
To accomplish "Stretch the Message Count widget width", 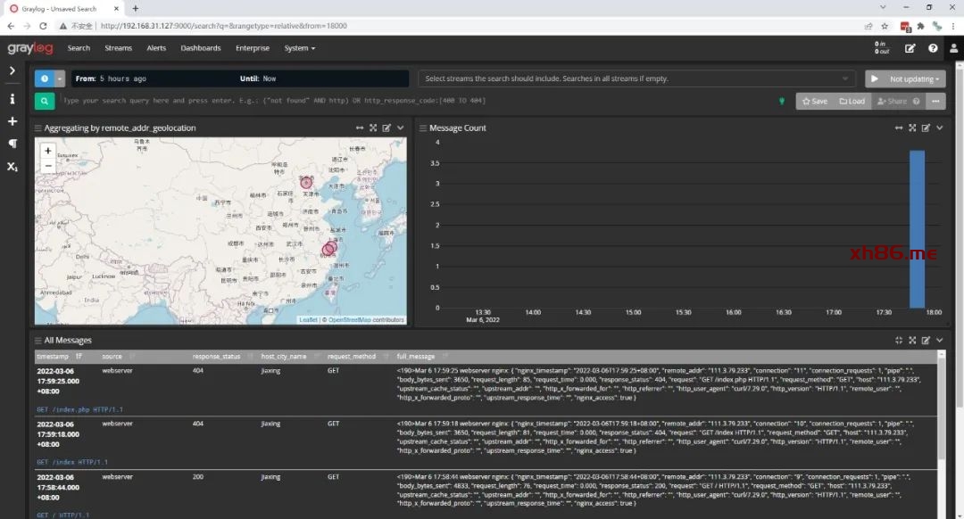I will pyautogui.click(x=899, y=128).
